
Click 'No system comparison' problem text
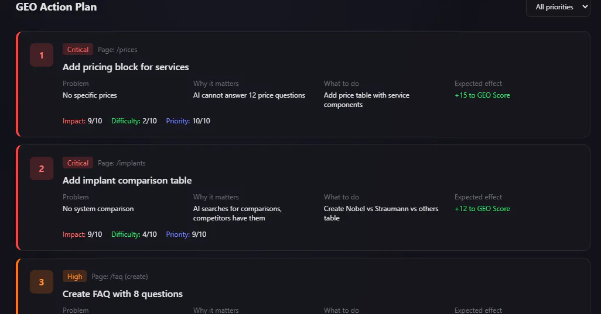pos(98,209)
